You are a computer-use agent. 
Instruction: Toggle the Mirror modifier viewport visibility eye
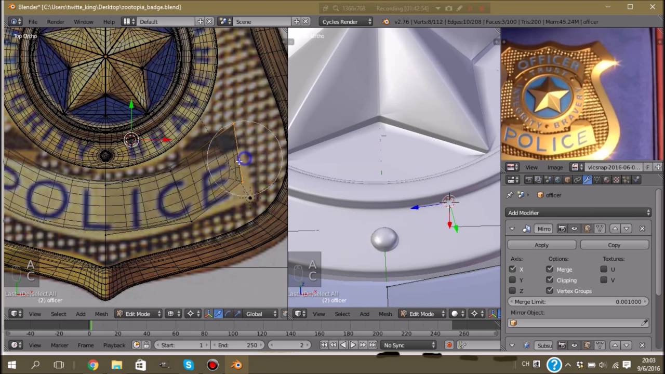tap(574, 229)
